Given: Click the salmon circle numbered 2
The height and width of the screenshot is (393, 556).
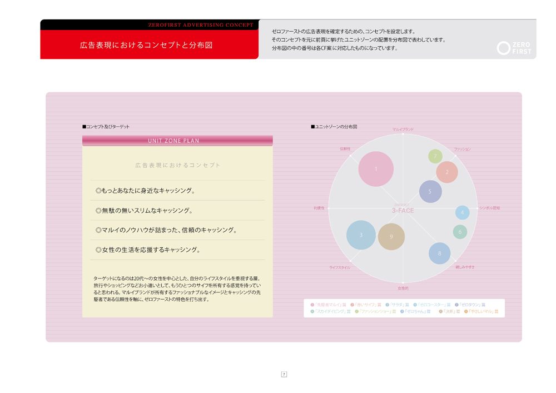Looking at the screenshot, I should point(447,172).
